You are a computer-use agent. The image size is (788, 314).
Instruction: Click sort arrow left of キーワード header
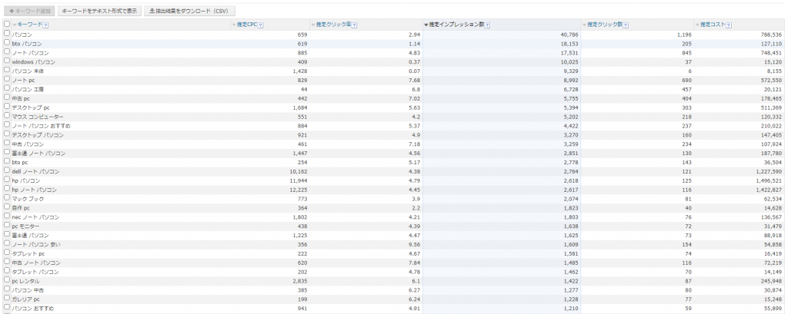(x=15, y=25)
